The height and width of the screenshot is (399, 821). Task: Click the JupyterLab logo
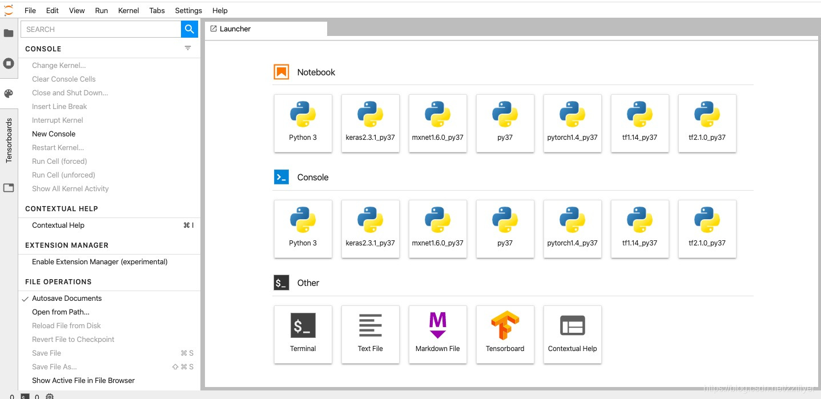click(9, 10)
